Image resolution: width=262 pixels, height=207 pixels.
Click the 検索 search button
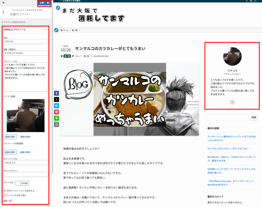(254, 117)
